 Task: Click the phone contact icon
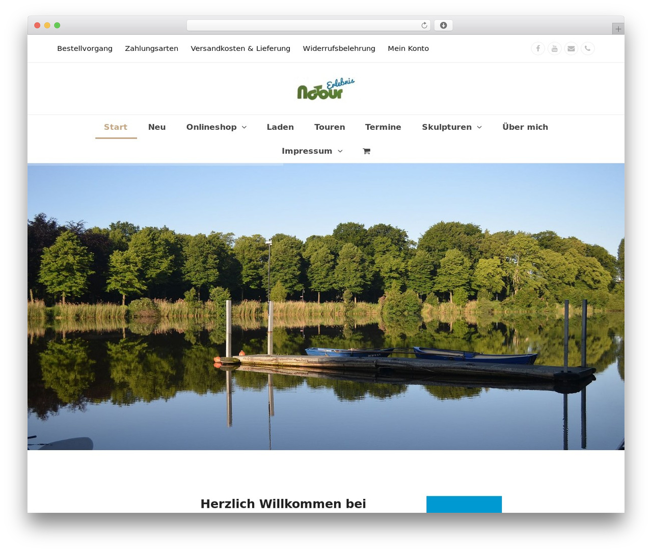588,48
